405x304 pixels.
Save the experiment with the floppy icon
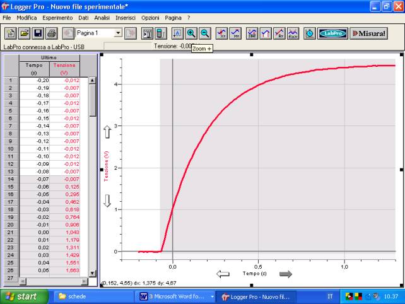(x=38, y=33)
